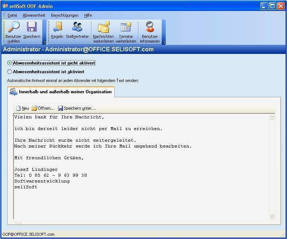Click the text editor scroll down arrow
The width and height of the screenshot is (287, 239).
[272, 216]
